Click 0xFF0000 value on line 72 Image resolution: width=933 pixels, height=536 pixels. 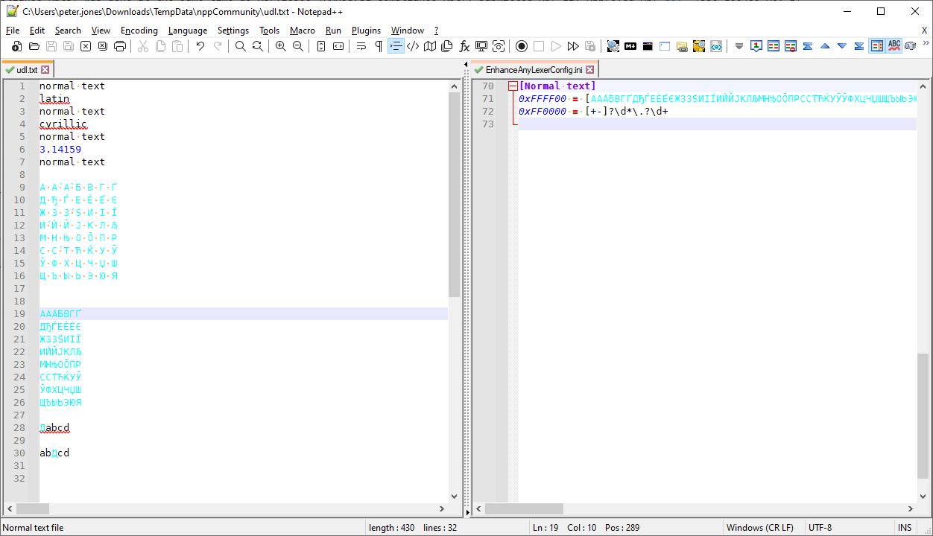[x=543, y=111]
